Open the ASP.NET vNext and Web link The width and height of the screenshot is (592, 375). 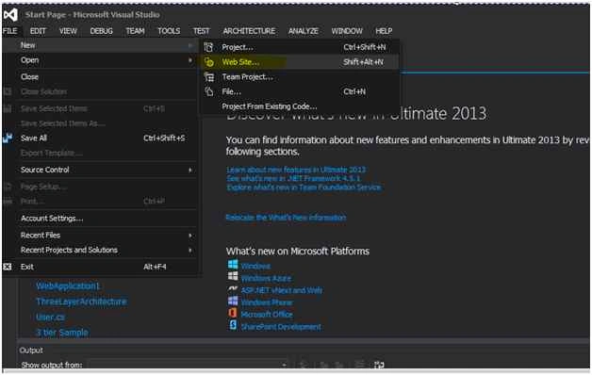tap(282, 290)
